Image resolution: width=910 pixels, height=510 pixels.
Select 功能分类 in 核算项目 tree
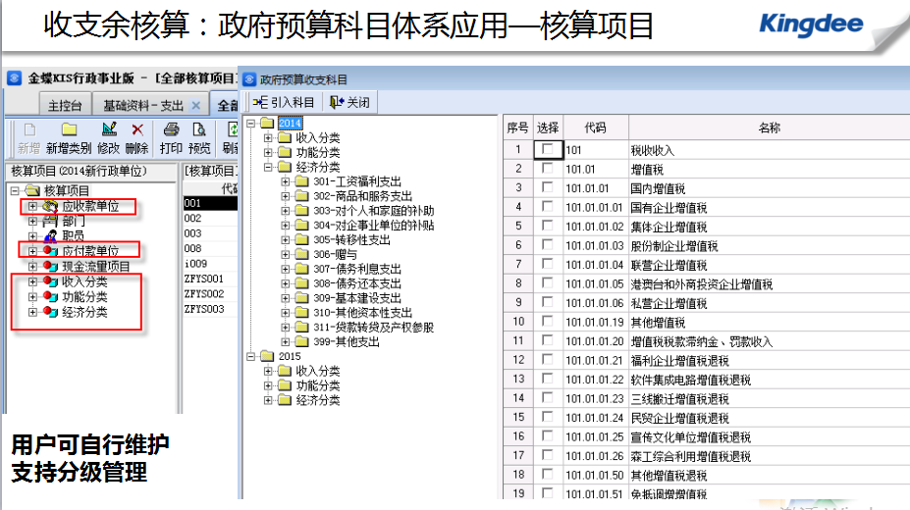pos(84,297)
